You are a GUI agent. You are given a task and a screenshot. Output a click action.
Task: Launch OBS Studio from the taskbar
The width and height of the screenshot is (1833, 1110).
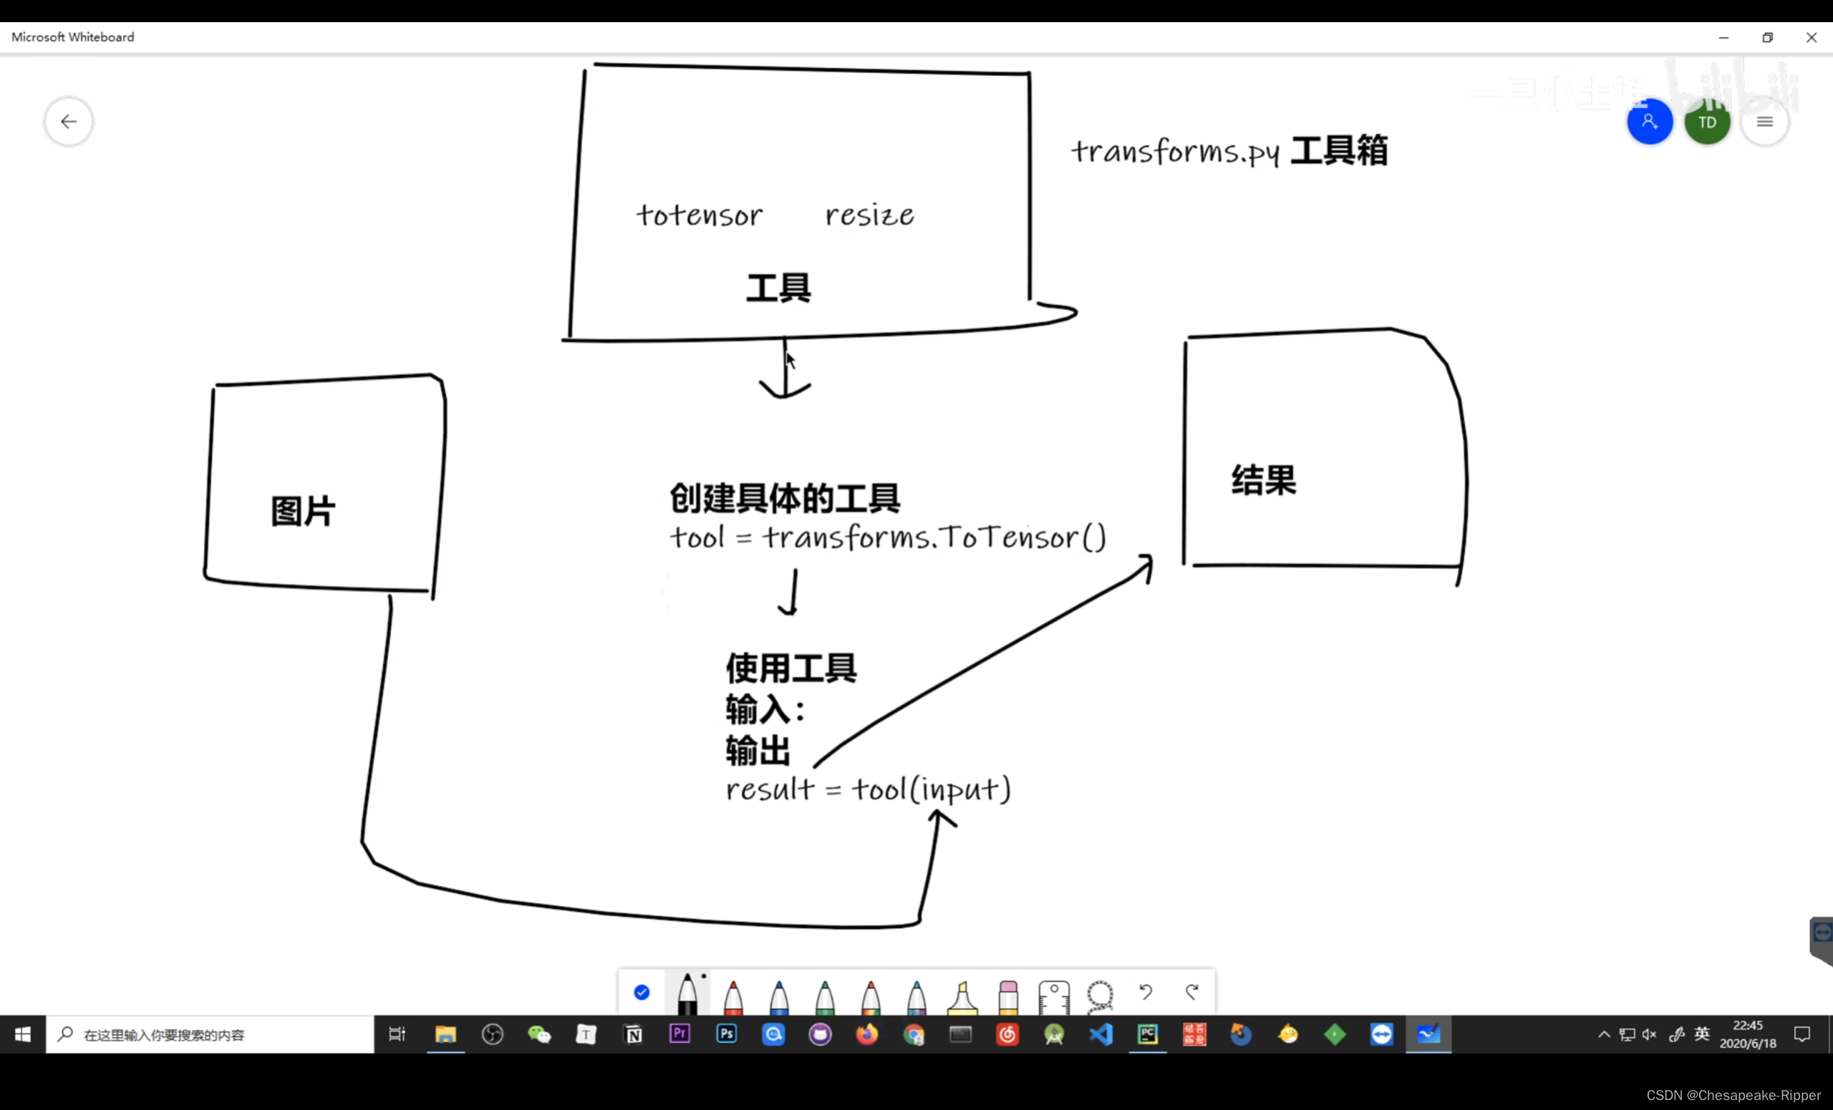(x=493, y=1034)
